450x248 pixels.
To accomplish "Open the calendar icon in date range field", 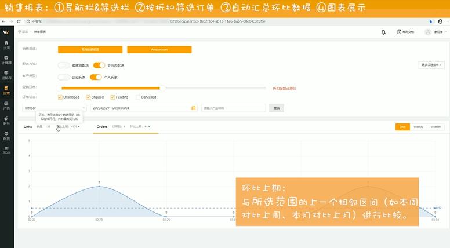I will (194, 108).
